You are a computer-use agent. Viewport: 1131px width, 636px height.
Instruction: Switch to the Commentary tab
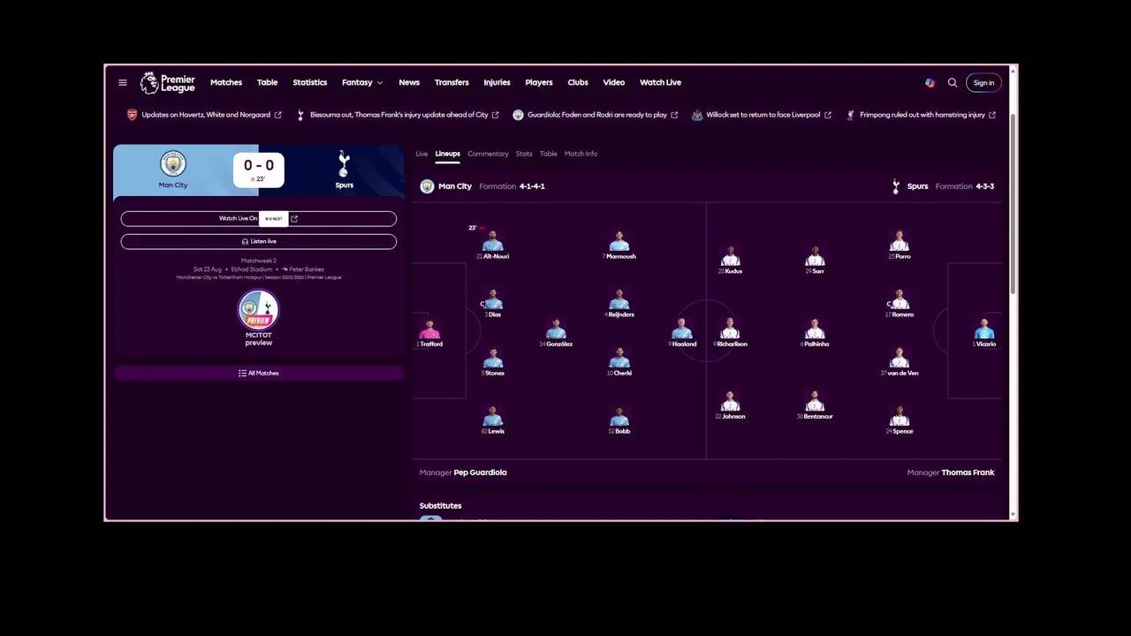pos(488,154)
